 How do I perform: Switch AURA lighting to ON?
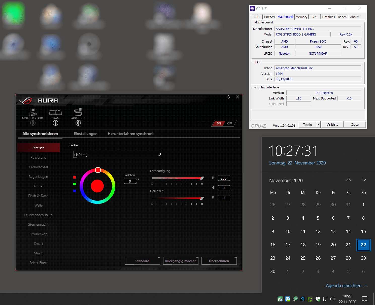pos(219,123)
